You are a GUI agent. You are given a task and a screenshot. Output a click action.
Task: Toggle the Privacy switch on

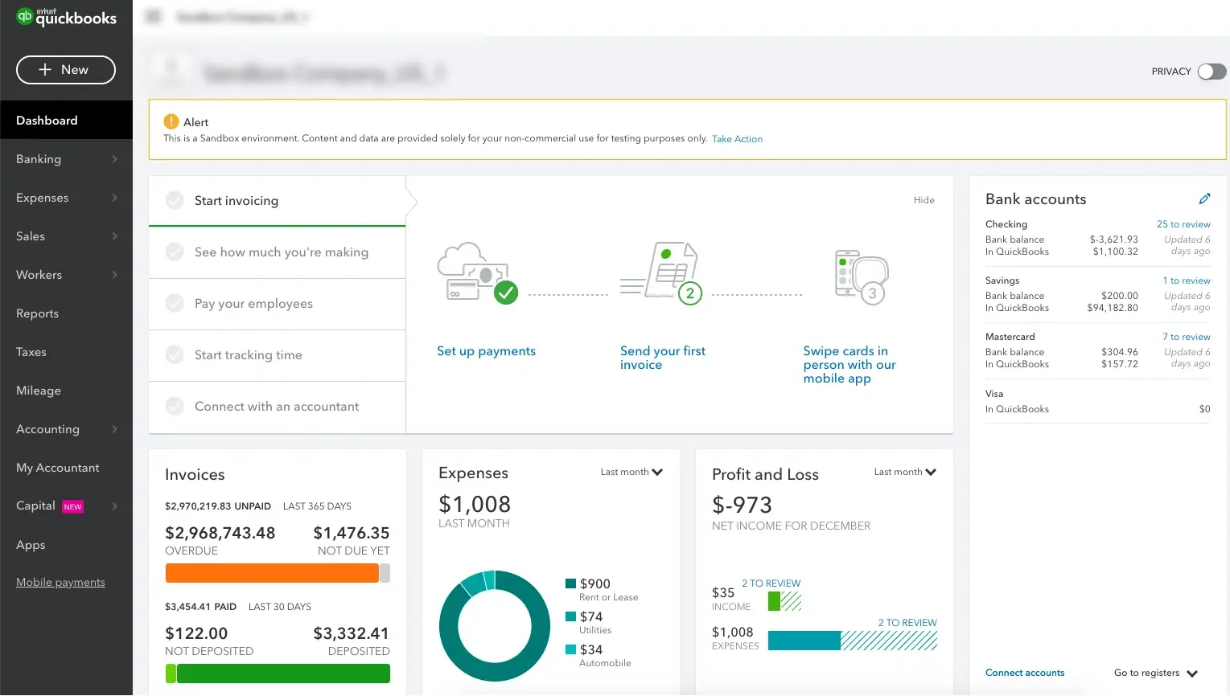(x=1211, y=72)
